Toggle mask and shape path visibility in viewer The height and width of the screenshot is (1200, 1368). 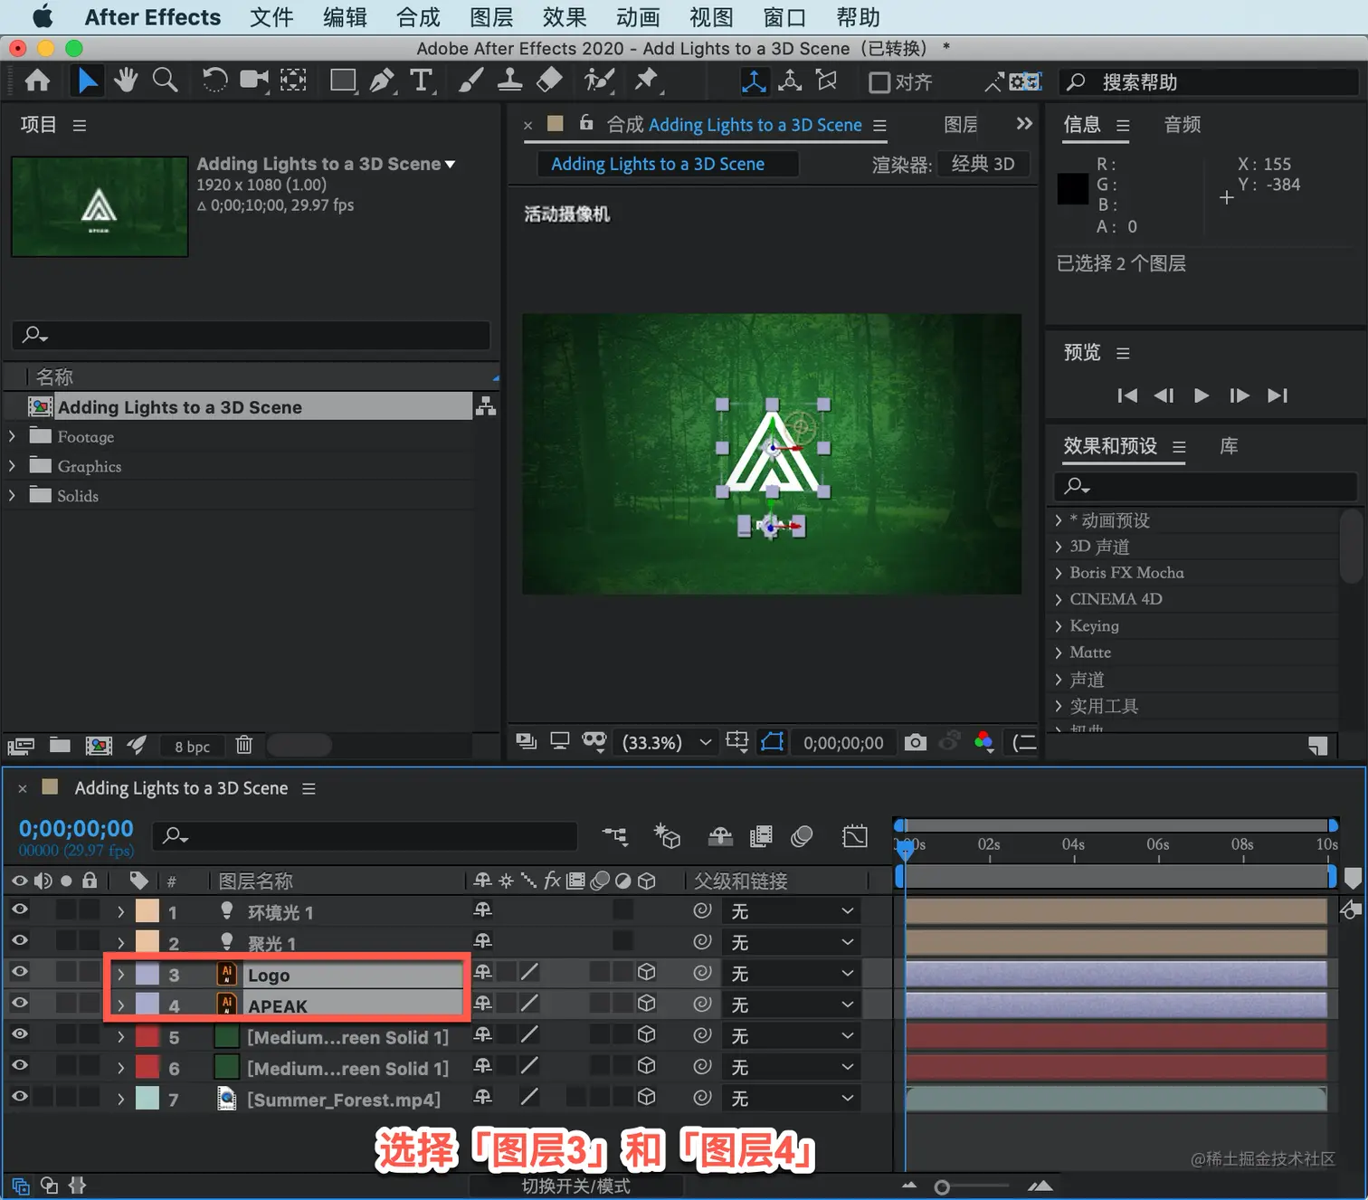tap(773, 743)
